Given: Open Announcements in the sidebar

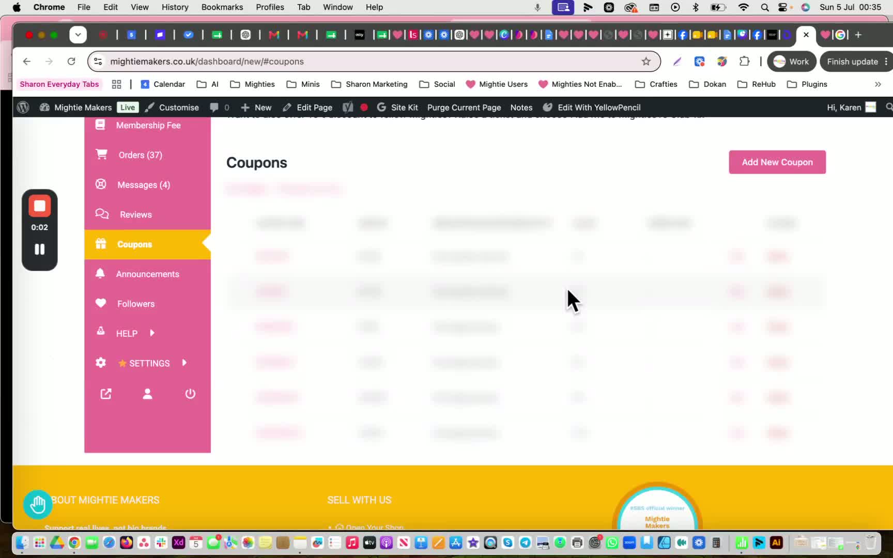Looking at the screenshot, I should pyautogui.click(x=147, y=274).
